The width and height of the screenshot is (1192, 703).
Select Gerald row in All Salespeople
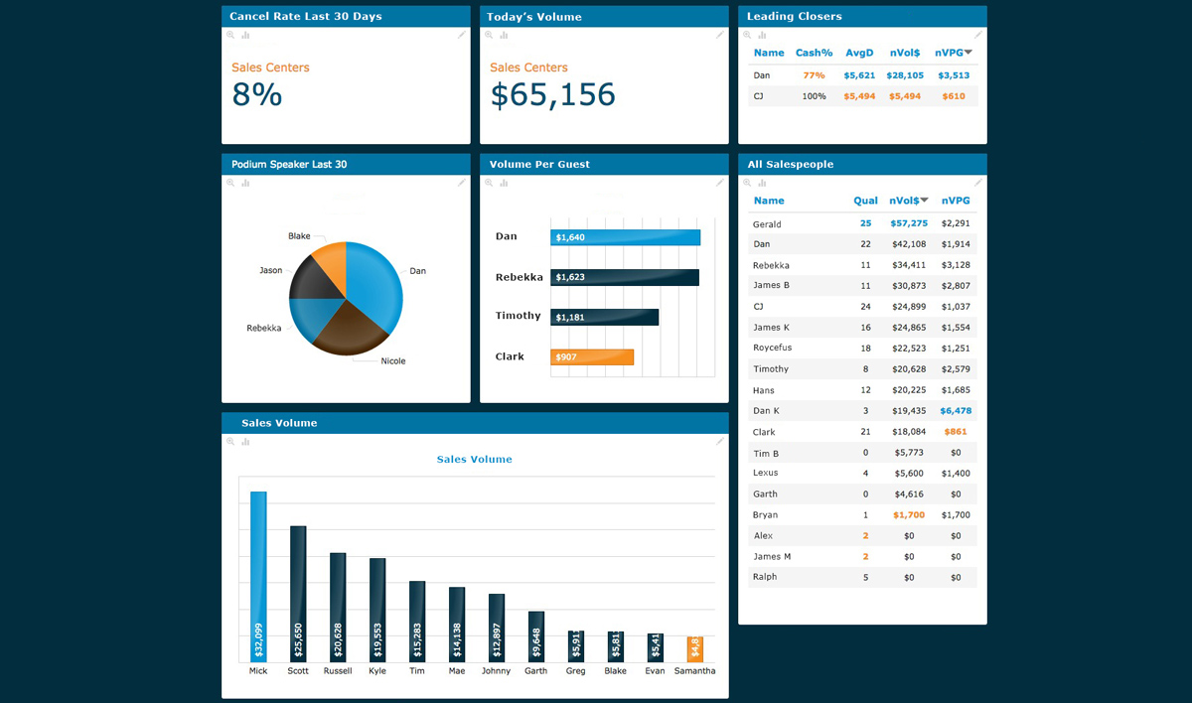pos(862,224)
